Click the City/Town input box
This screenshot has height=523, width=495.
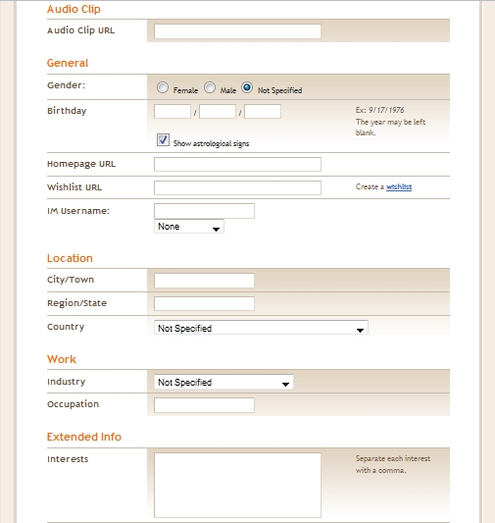click(204, 281)
